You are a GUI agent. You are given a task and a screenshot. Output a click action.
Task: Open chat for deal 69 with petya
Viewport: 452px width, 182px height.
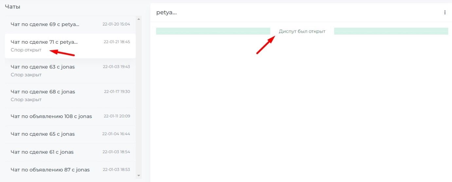pyautogui.click(x=70, y=24)
